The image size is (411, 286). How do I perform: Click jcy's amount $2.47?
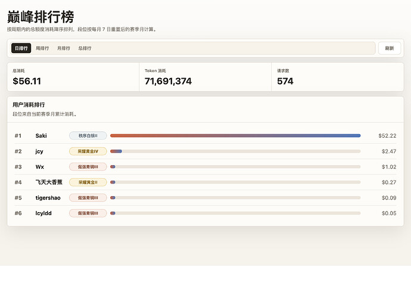point(389,151)
